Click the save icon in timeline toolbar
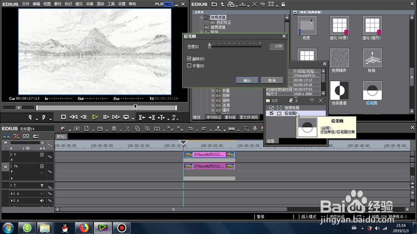This screenshot has width=417, height=234. click(114, 129)
